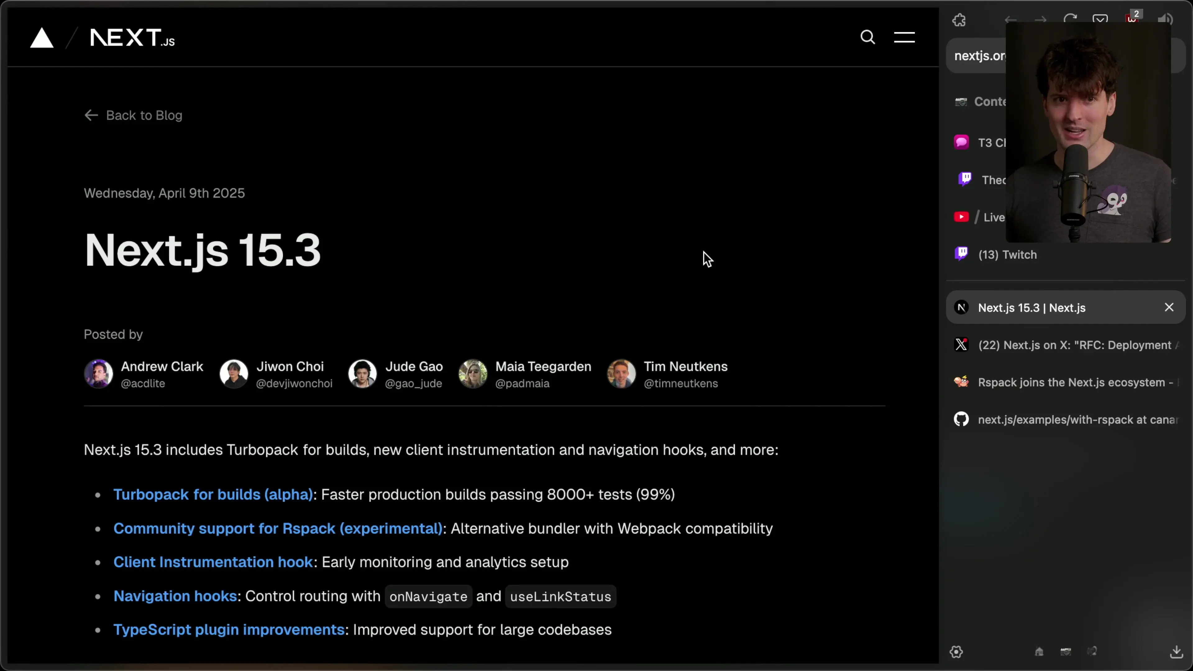Click the browser back arrow
The image size is (1193, 671).
tap(1011, 20)
